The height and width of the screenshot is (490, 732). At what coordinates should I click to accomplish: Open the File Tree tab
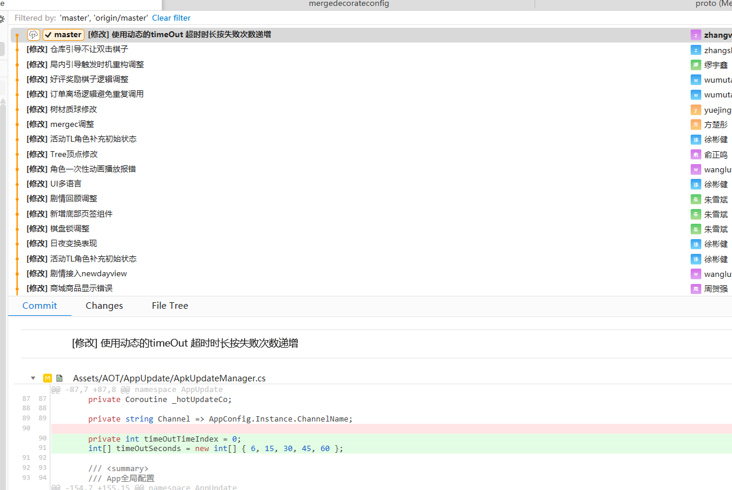(x=170, y=306)
